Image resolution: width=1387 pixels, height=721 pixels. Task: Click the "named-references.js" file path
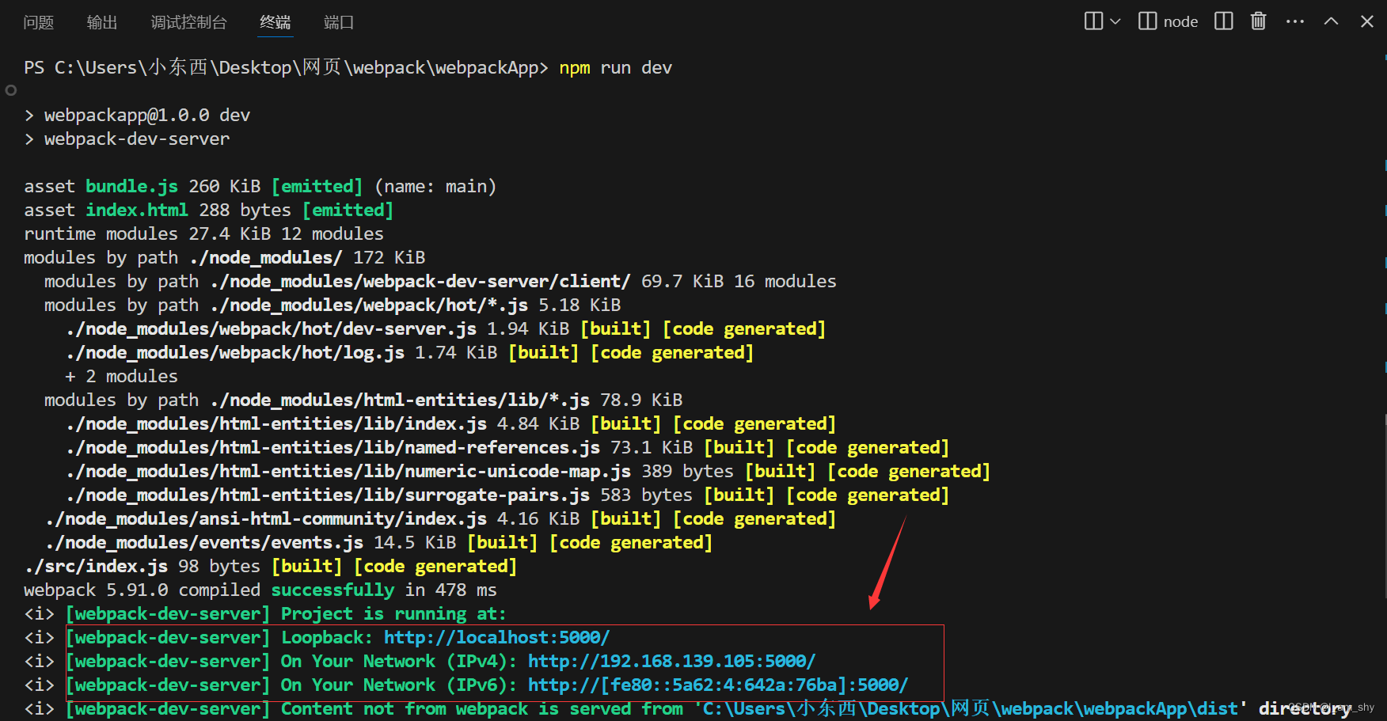pyautogui.click(x=333, y=448)
